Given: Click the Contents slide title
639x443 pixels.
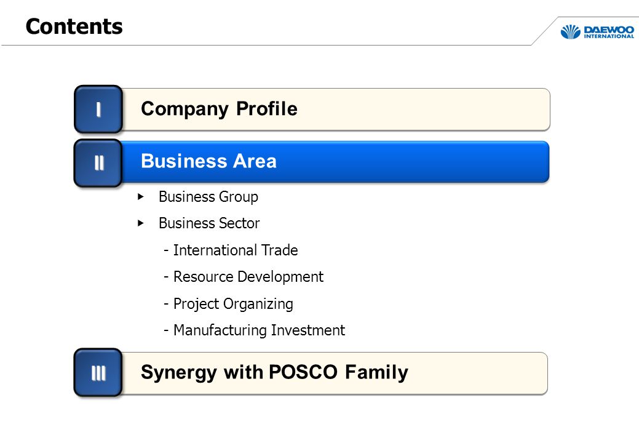Looking at the screenshot, I should click(74, 27).
